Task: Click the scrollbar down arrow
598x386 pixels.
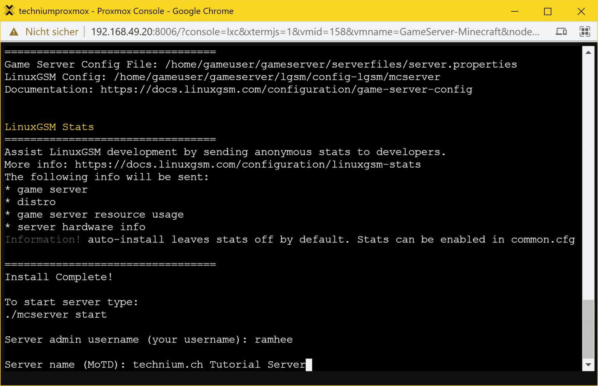Action: [588, 365]
